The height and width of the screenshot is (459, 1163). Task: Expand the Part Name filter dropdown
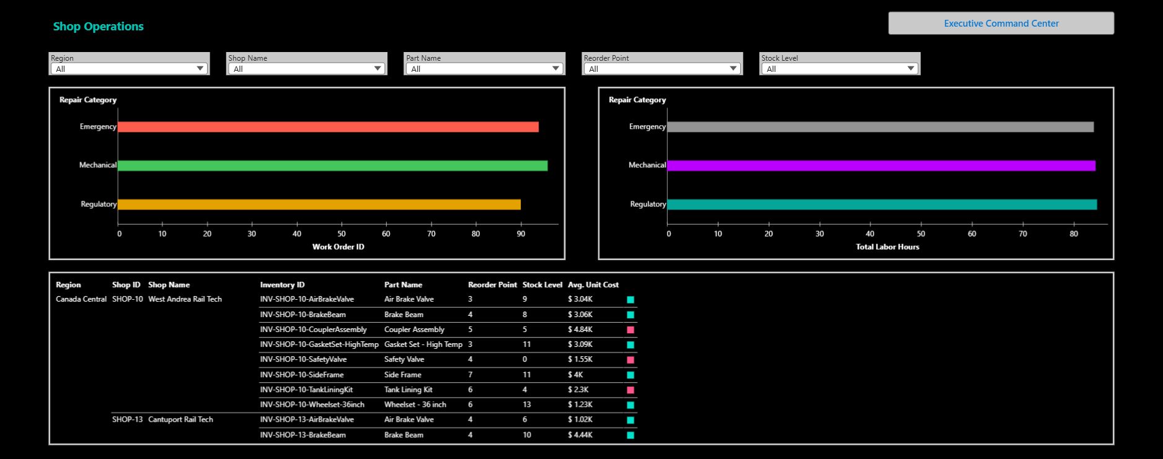pyautogui.click(x=484, y=69)
